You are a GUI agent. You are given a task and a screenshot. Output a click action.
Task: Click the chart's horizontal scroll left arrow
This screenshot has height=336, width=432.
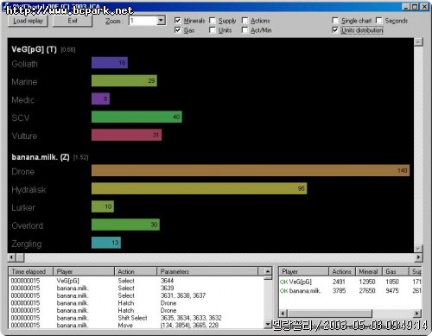point(11,257)
